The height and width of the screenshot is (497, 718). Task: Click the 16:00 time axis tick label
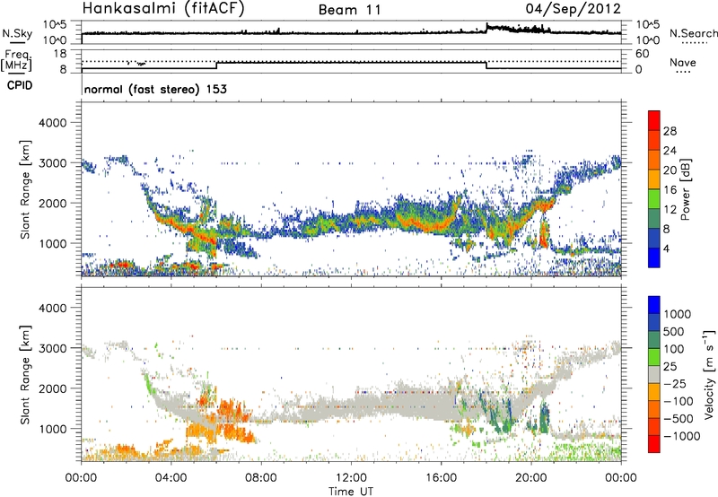click(441, 478)
